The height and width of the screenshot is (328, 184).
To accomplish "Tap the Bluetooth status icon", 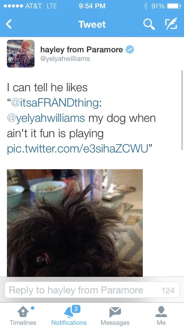I will tap(146, 6).
